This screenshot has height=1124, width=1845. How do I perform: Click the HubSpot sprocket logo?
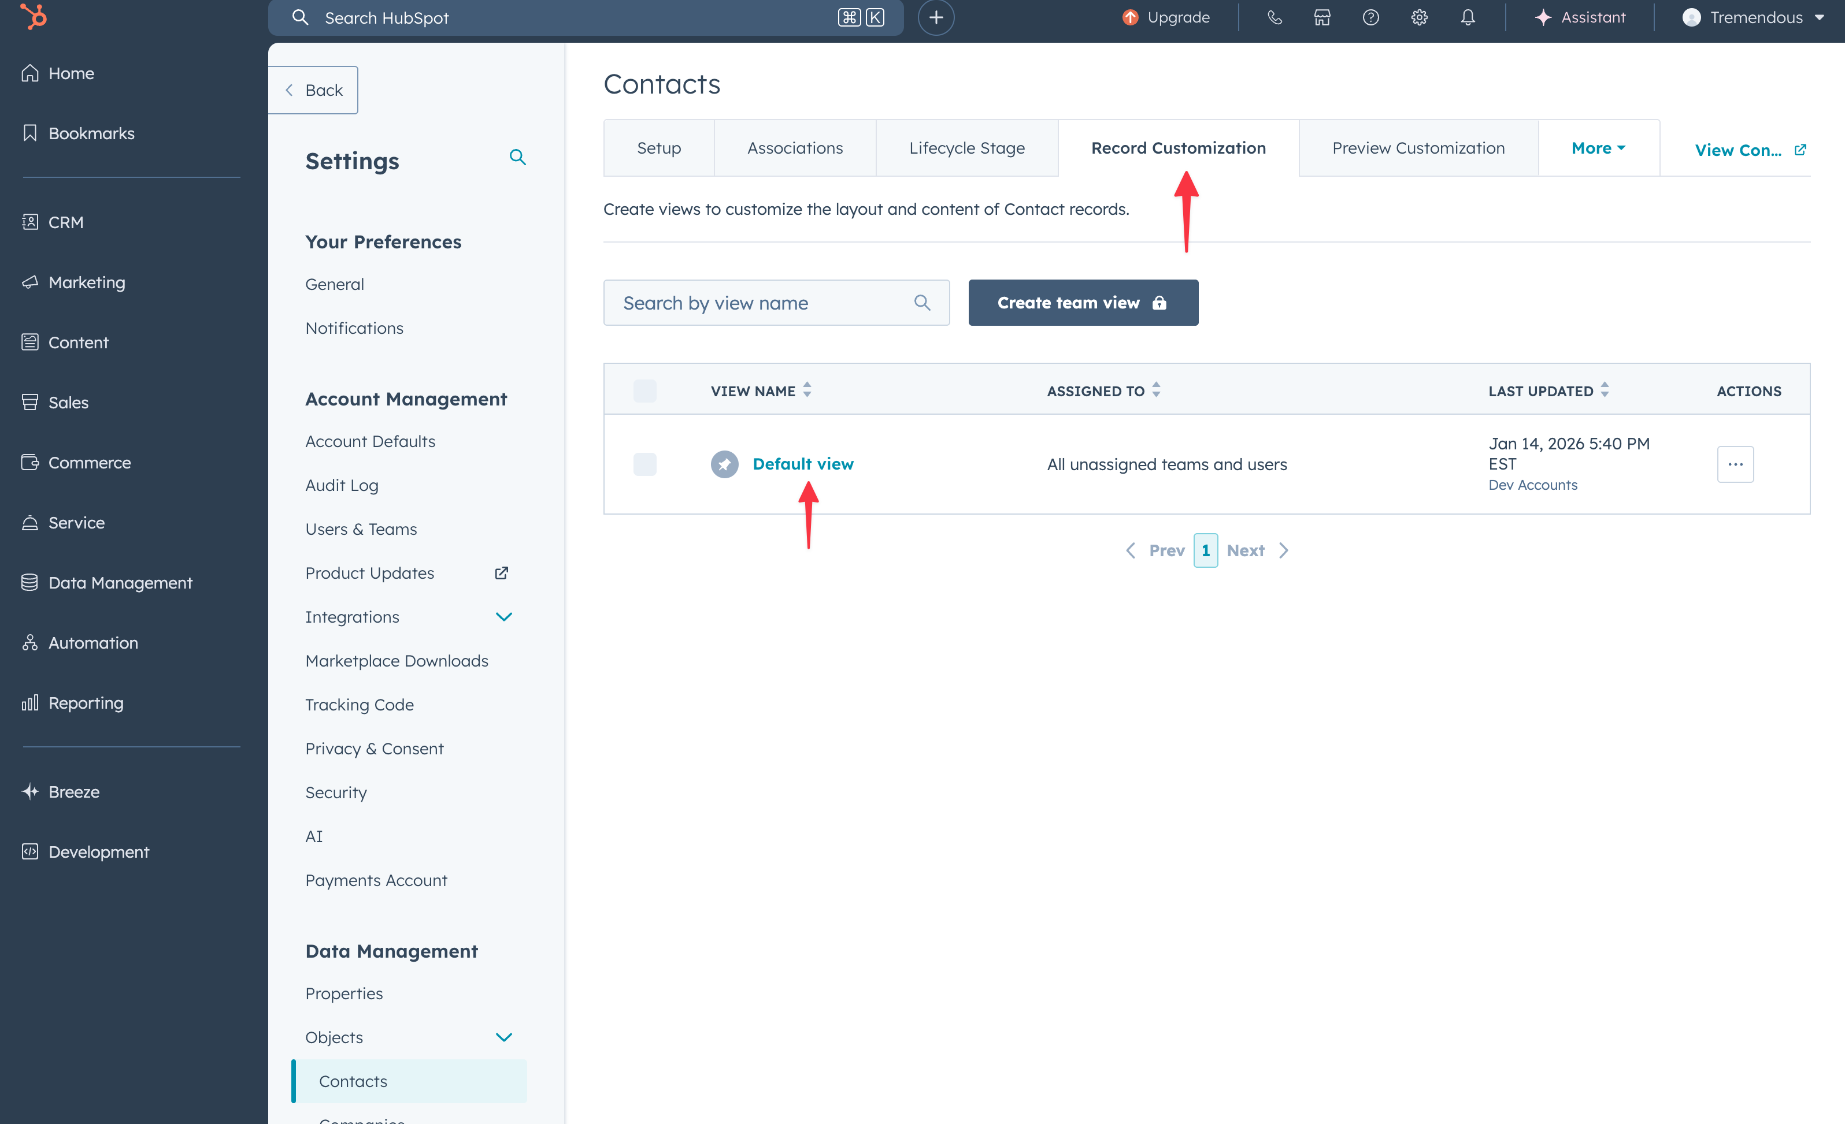tap(33, 17)
